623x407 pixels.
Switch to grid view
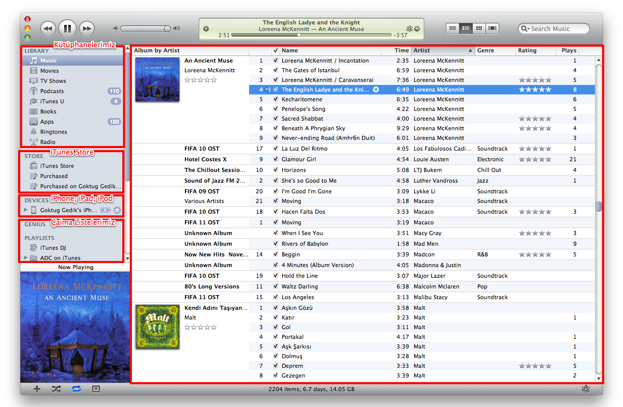click(479, 28)
